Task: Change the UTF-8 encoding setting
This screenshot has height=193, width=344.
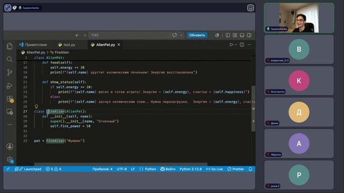Action: [x=122, y=169]
